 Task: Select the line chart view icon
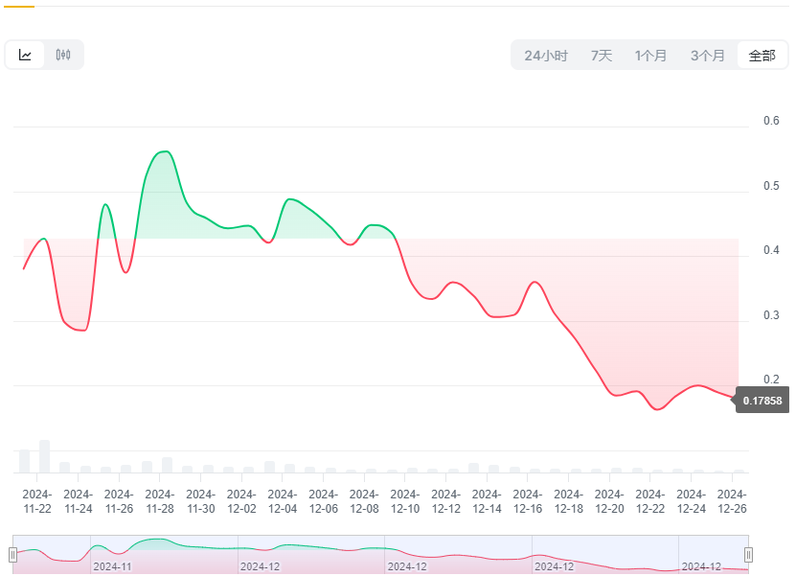25,55
